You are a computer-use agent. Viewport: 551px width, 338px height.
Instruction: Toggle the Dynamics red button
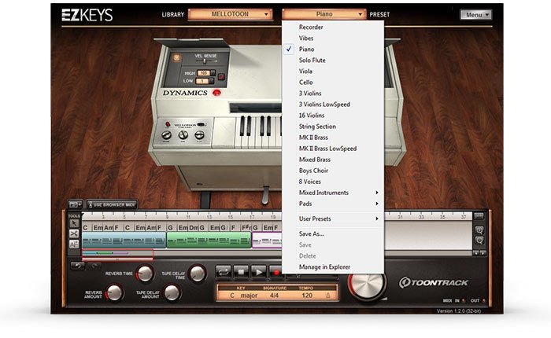216,93
